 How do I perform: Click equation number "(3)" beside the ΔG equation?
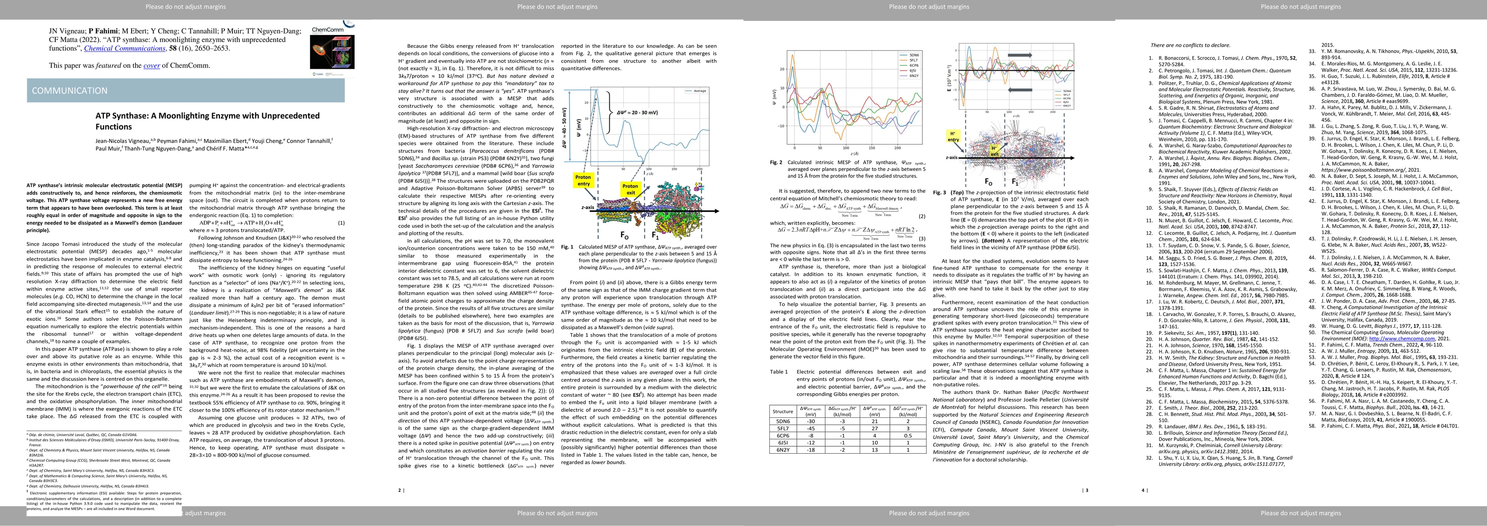[922, 238]
